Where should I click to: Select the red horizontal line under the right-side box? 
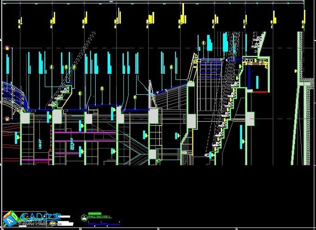[x=260, y=92]
